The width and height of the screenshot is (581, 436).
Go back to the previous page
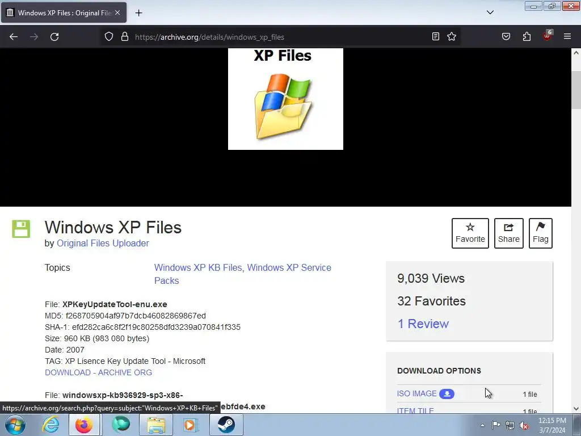pos(14,37)
